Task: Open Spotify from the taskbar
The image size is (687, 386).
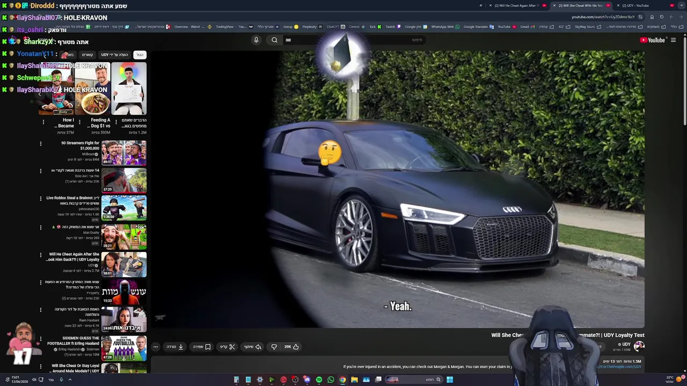Action: (x=319, y=380)
